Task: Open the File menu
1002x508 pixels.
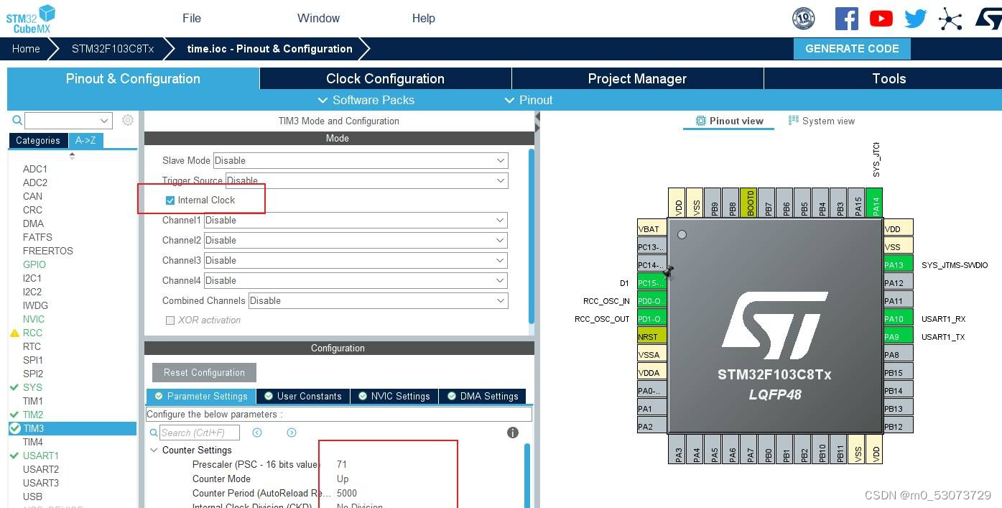Action: 192,18
